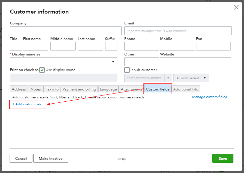Select the Attachments tab
This screenshot has height=173, width=244.
coord(131,89)
